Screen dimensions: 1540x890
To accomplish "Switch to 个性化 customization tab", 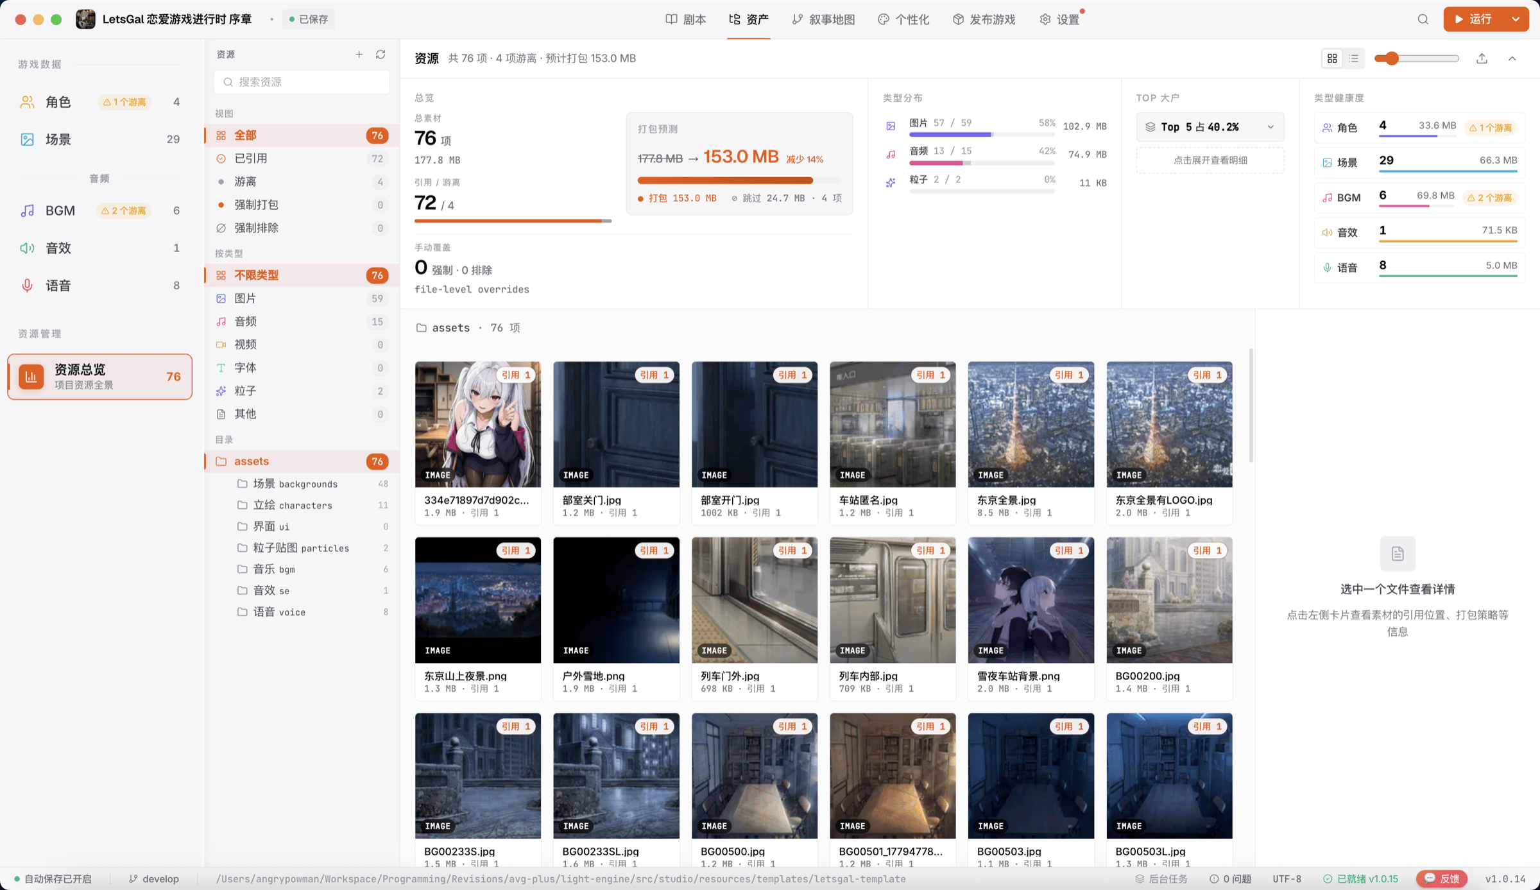I will click(x=903, y=19).
